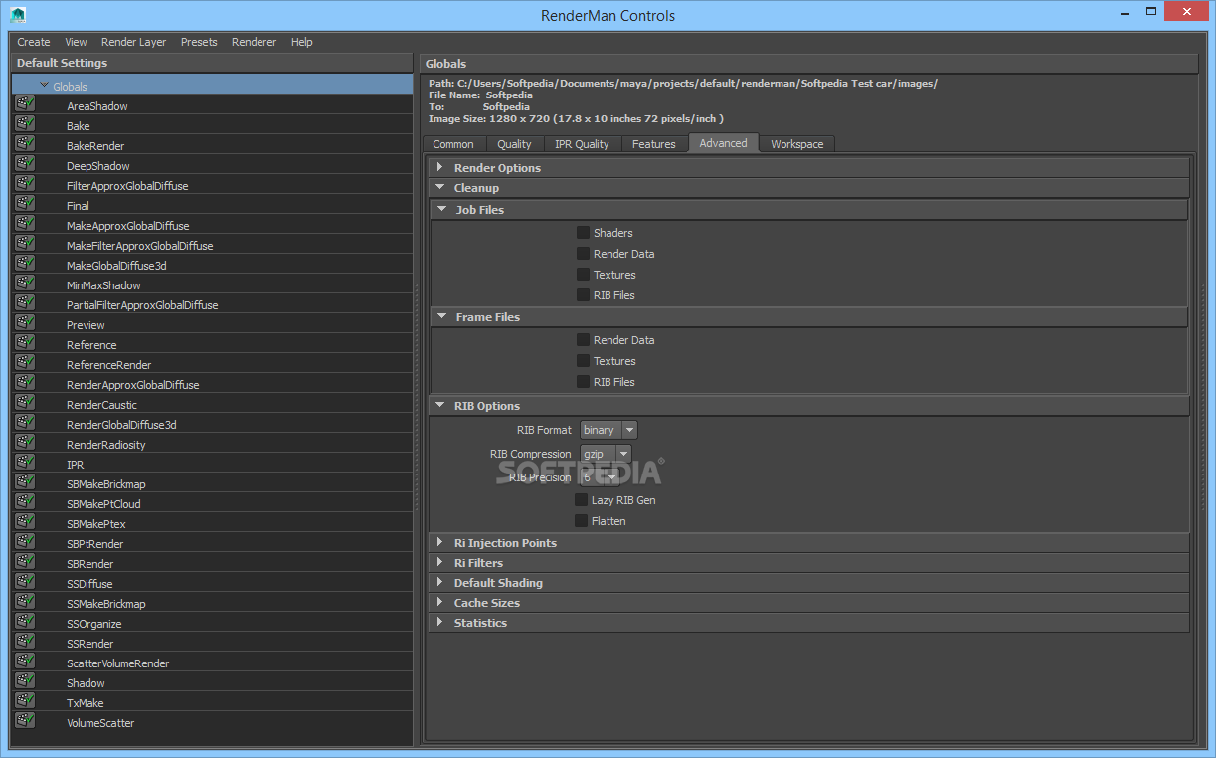Screen dimensions: 1216x758
Task: Open the RIB Format dropdown
Action: 608,430
